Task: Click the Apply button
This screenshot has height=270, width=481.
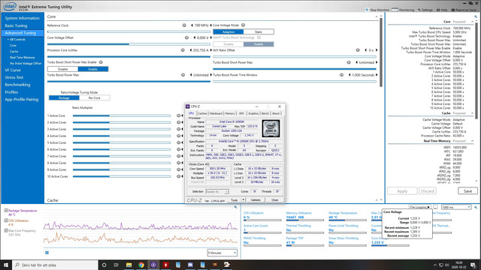Action: point(402,191)
